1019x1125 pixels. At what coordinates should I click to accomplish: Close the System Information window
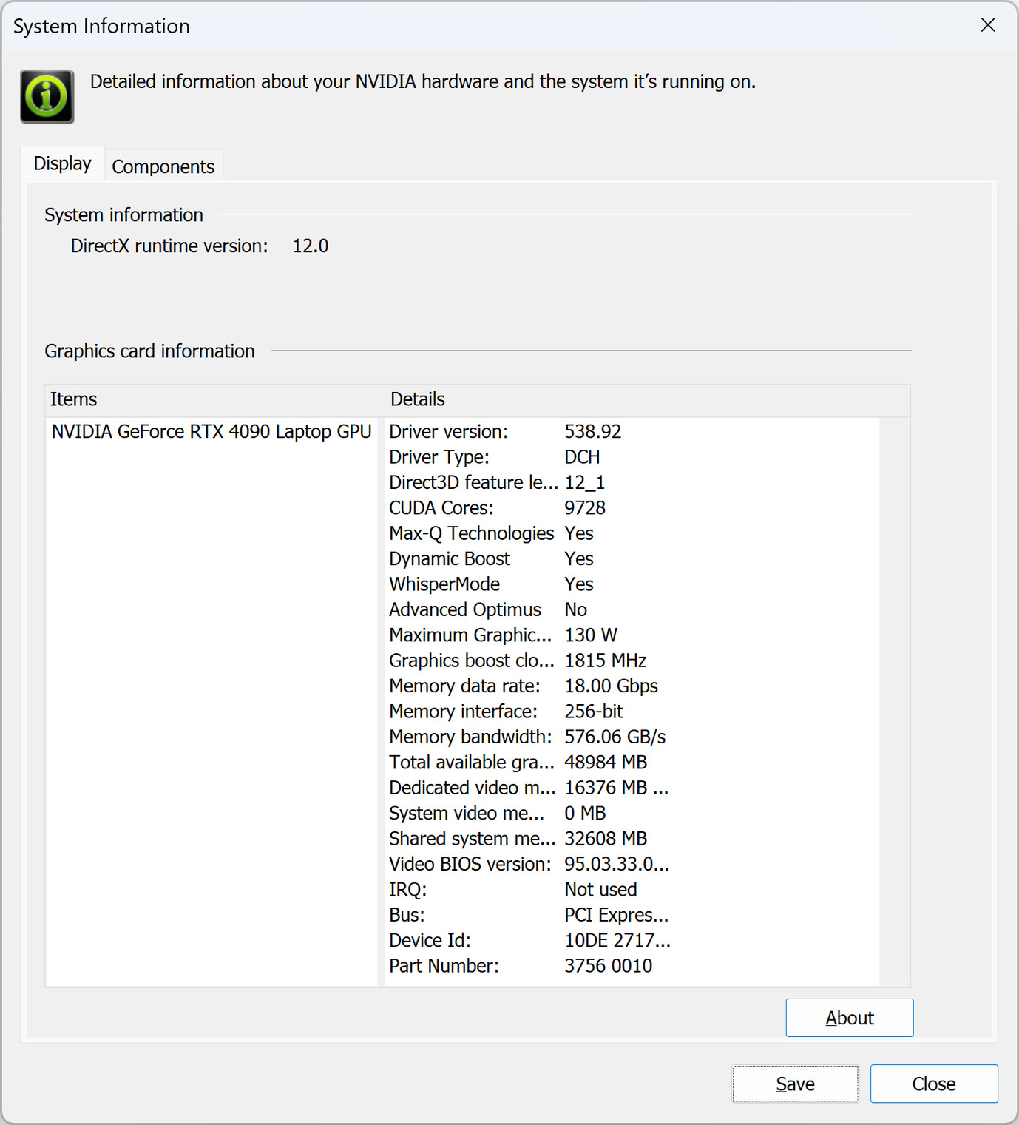[x=988, y=25]
